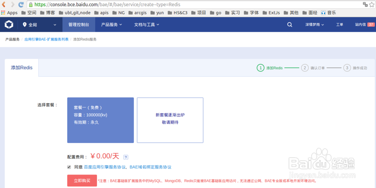This screenshot has width=376, height=188.
Task: Click the question mark help icon
Action: [x=126, y=157]
